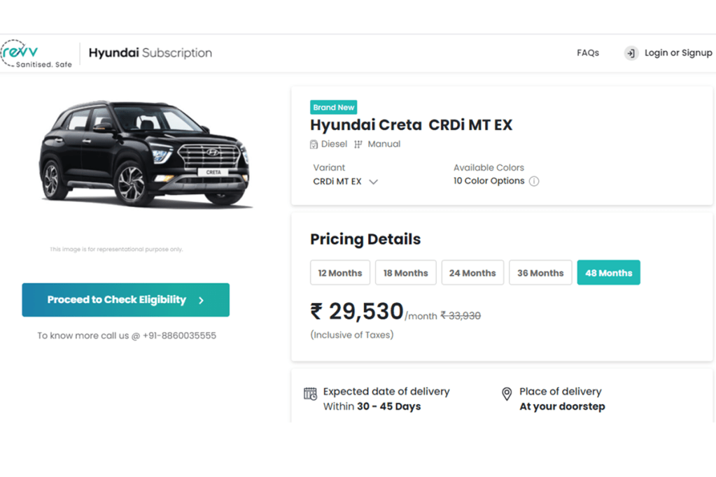The height and width of the screenshot is (477, 716).
Task: Select the 48 Months tab
Action: (608, 273)
